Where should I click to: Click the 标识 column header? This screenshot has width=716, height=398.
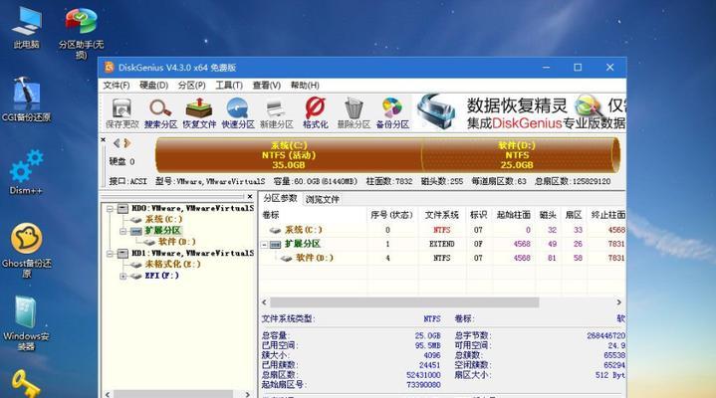point(478,215)
